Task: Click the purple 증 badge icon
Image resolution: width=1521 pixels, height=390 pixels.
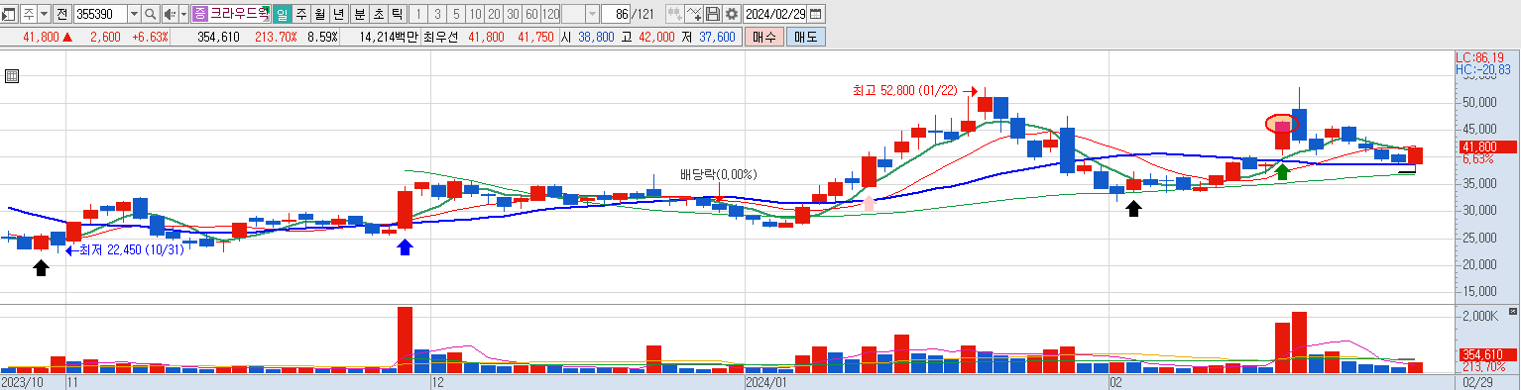Action: click(x=200, y=14)
